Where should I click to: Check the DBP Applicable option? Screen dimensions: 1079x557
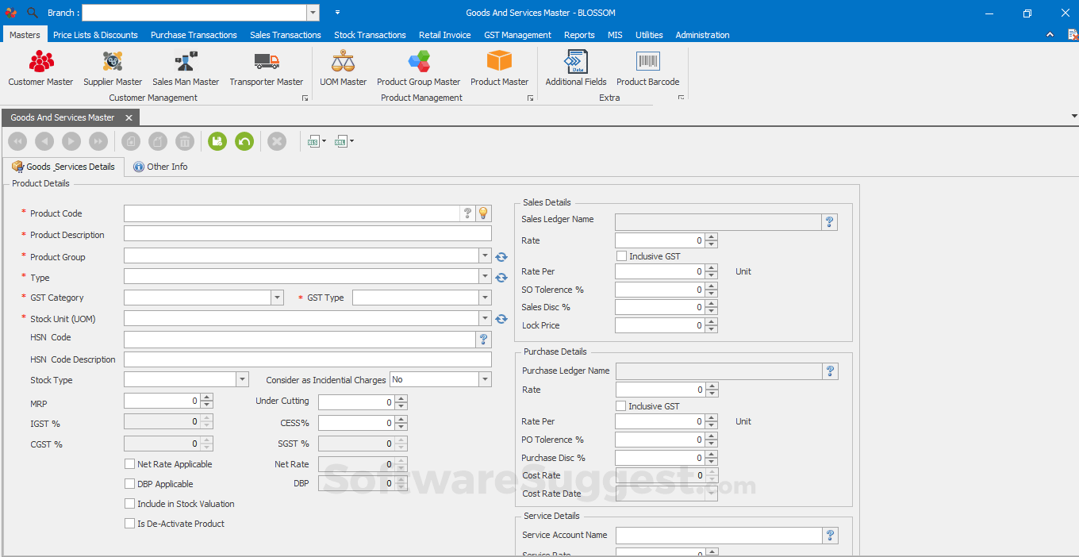(130, 484)
